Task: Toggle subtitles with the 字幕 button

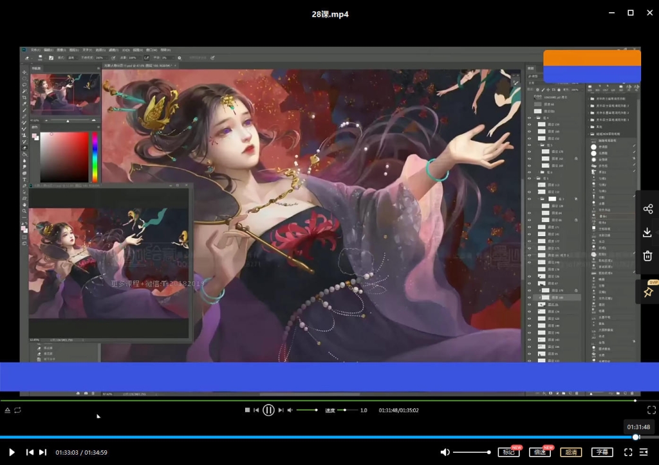Action: click(602, 452)
